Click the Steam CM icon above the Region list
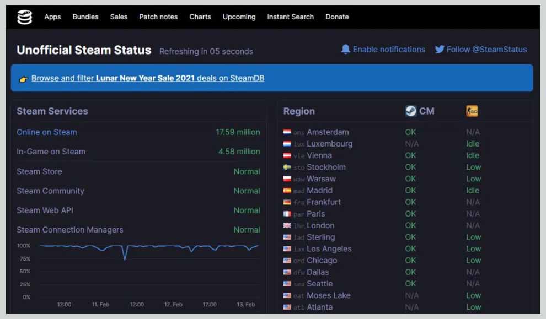Image resolution: width=546 pixels, height=319 pixels. pos(410,111)
